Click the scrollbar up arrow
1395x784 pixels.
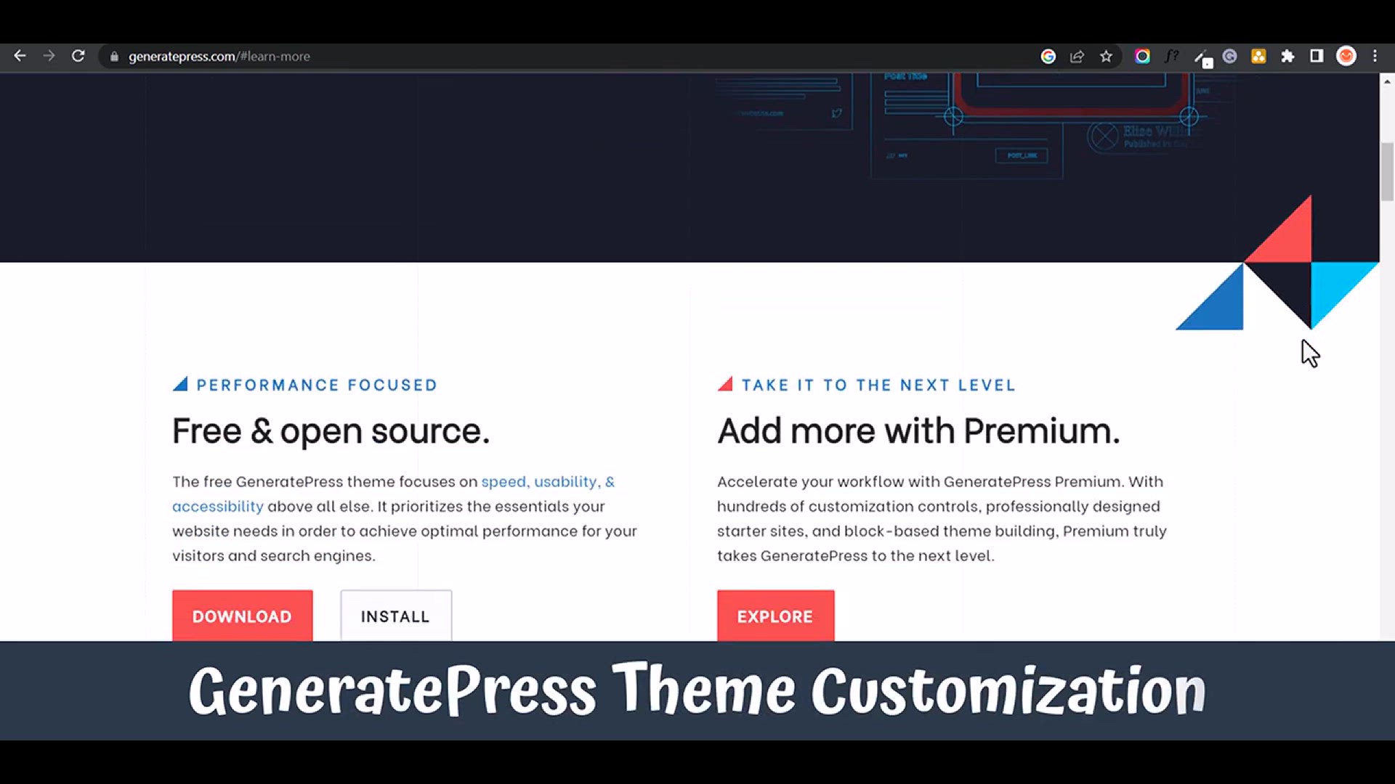click(1387, 81)
